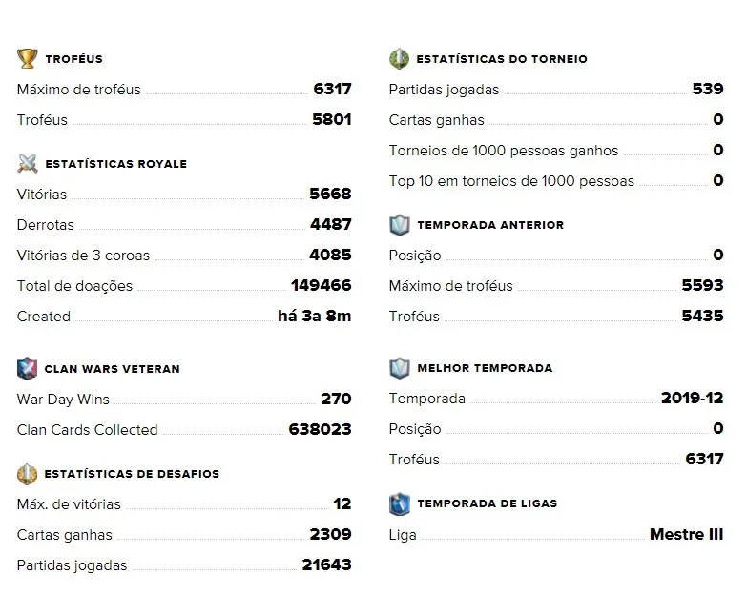Click the gold trophy icon beside Troféus
This screenshot has width=747, height=595.
point(27,58)
